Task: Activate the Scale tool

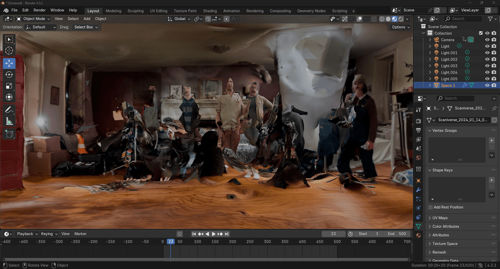Action: (9, 86)
